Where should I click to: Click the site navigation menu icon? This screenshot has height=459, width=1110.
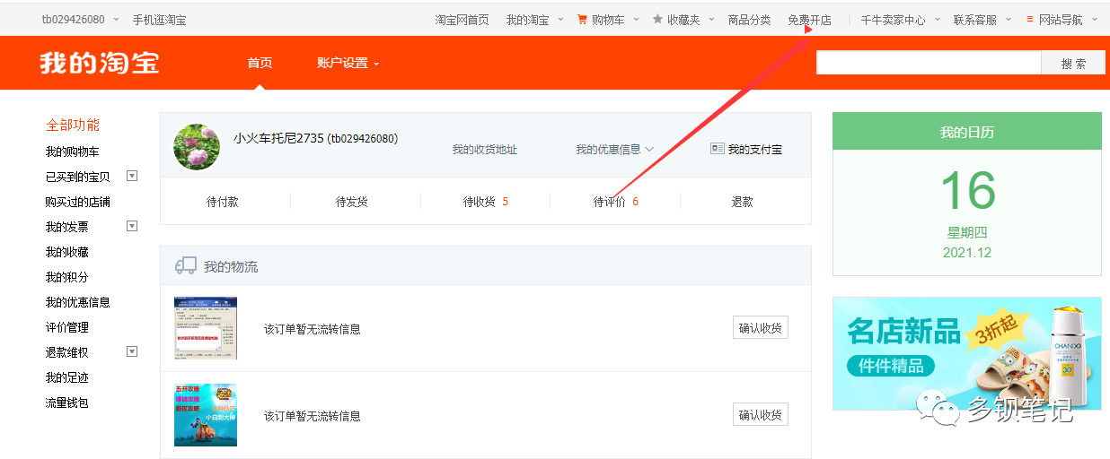pyautogui.click(x=1030, y=19)
